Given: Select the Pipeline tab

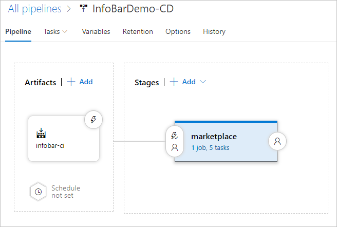Looking at the screenshot, I should tap(18, 31).
